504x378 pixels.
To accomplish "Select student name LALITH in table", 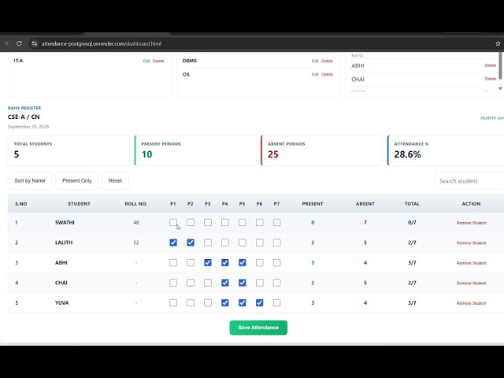I will tap(64, 243).
